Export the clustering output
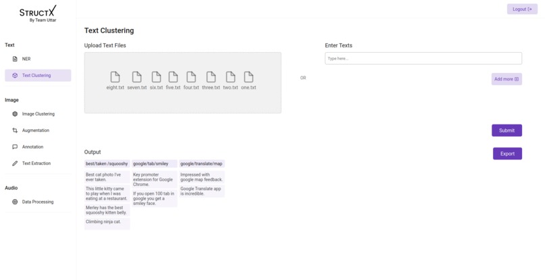 (507, 154)
